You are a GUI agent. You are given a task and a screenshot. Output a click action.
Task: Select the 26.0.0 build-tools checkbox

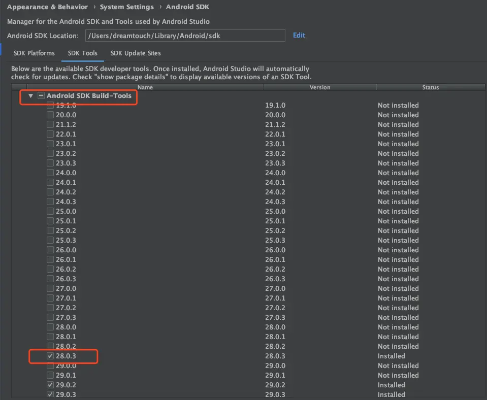pyautogui.click(x=50, y=250)
